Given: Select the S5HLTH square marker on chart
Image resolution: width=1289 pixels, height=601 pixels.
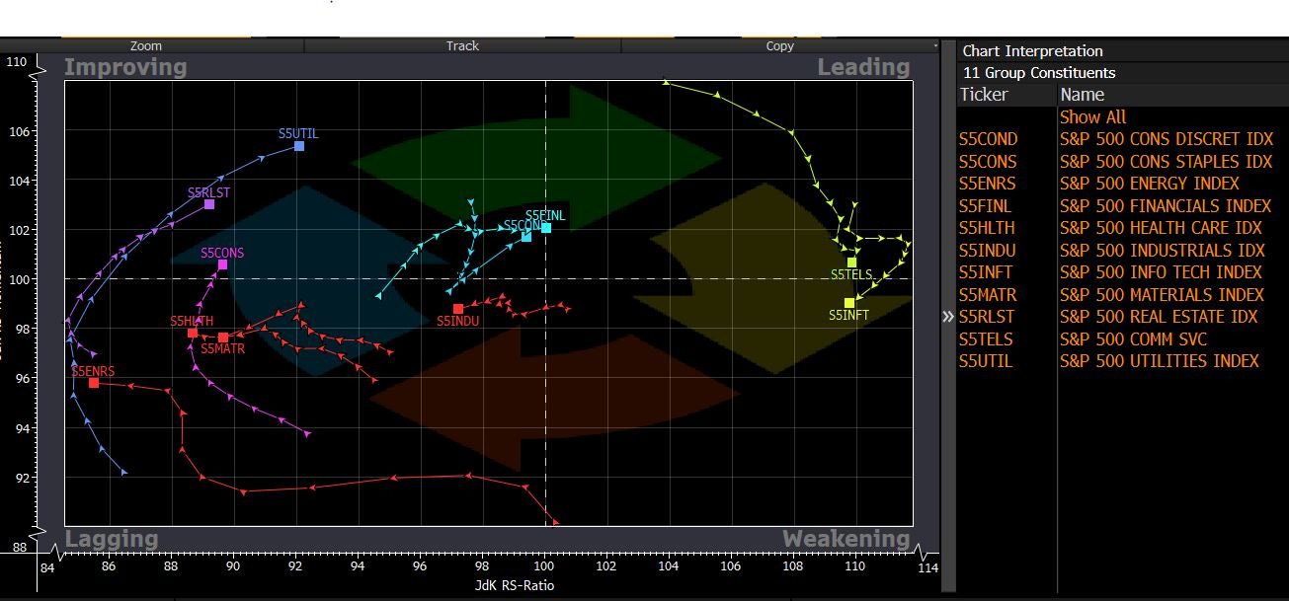Looking at the screenshot, I should [x=193, y=333].
